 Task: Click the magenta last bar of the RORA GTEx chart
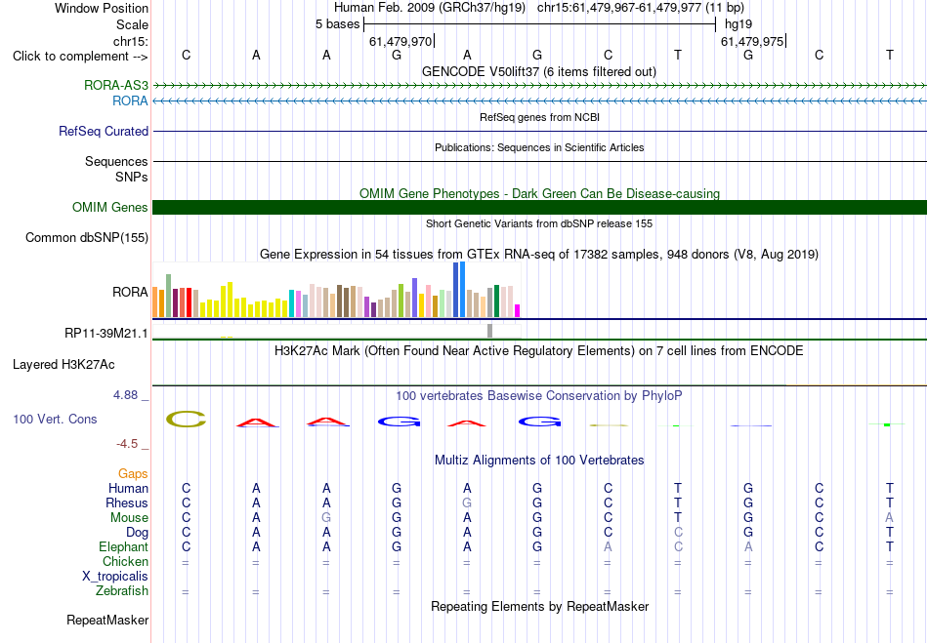pos(518,311)
